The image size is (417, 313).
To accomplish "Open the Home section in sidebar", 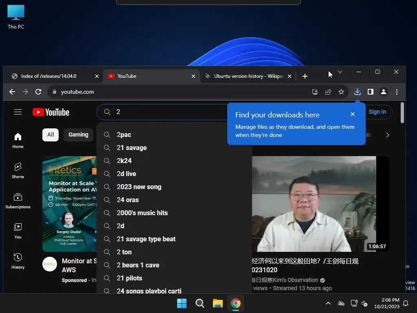I will click(18, 141).
